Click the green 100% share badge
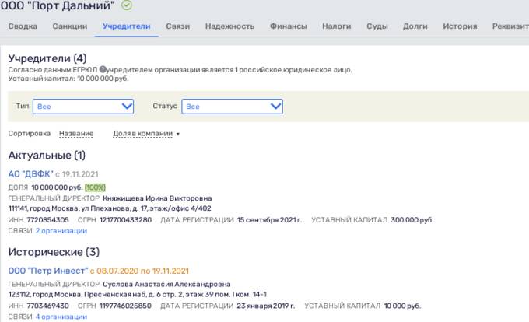 (x=96, y=187)
